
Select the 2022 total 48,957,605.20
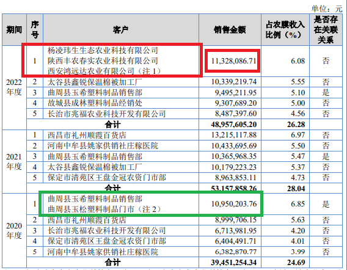tap(234, 125)
